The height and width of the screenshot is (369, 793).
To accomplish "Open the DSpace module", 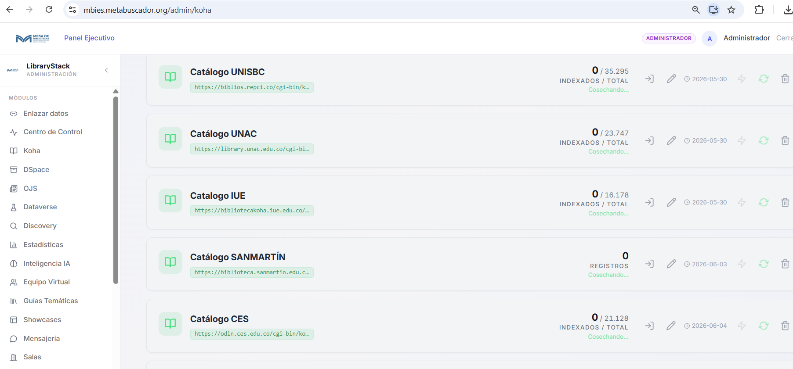I will 36,170.
